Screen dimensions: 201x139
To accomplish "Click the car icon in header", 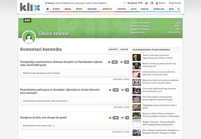I will [x=146, y=3].
